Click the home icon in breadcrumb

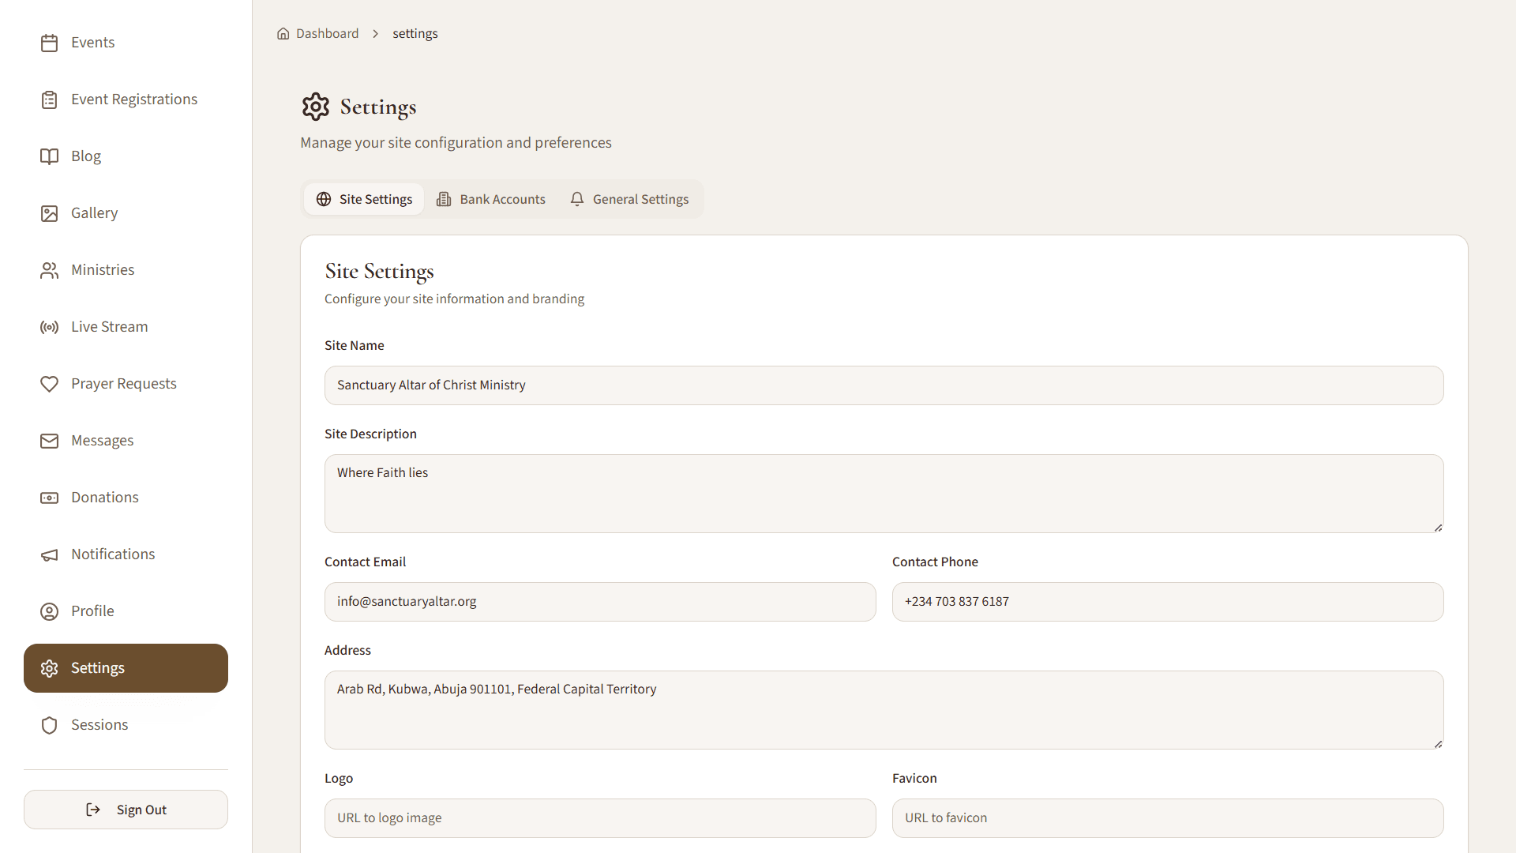(283, 33)
